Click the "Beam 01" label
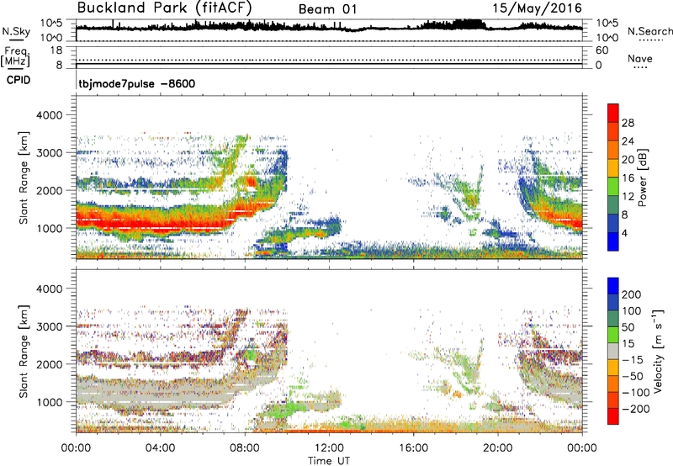Screen dimensions: 673x466 327,9
